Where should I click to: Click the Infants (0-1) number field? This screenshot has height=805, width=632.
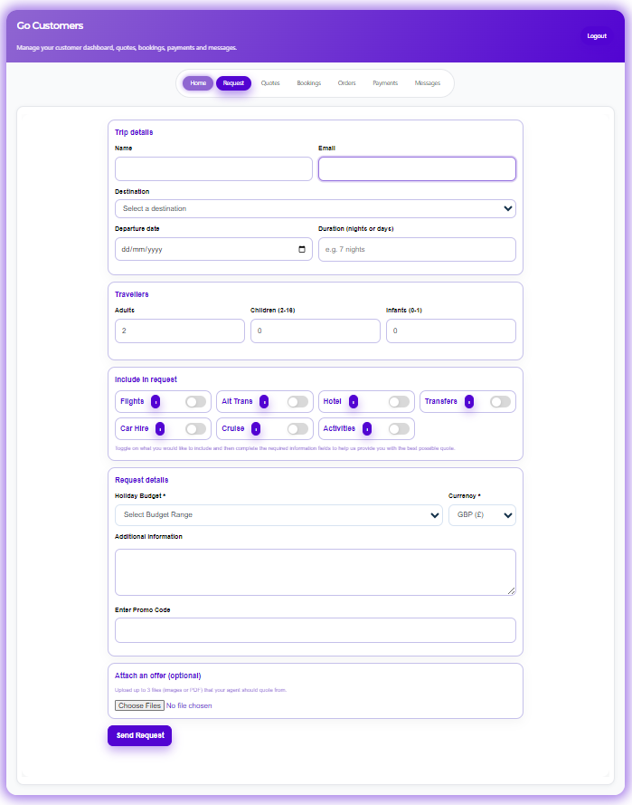(451, 331)
